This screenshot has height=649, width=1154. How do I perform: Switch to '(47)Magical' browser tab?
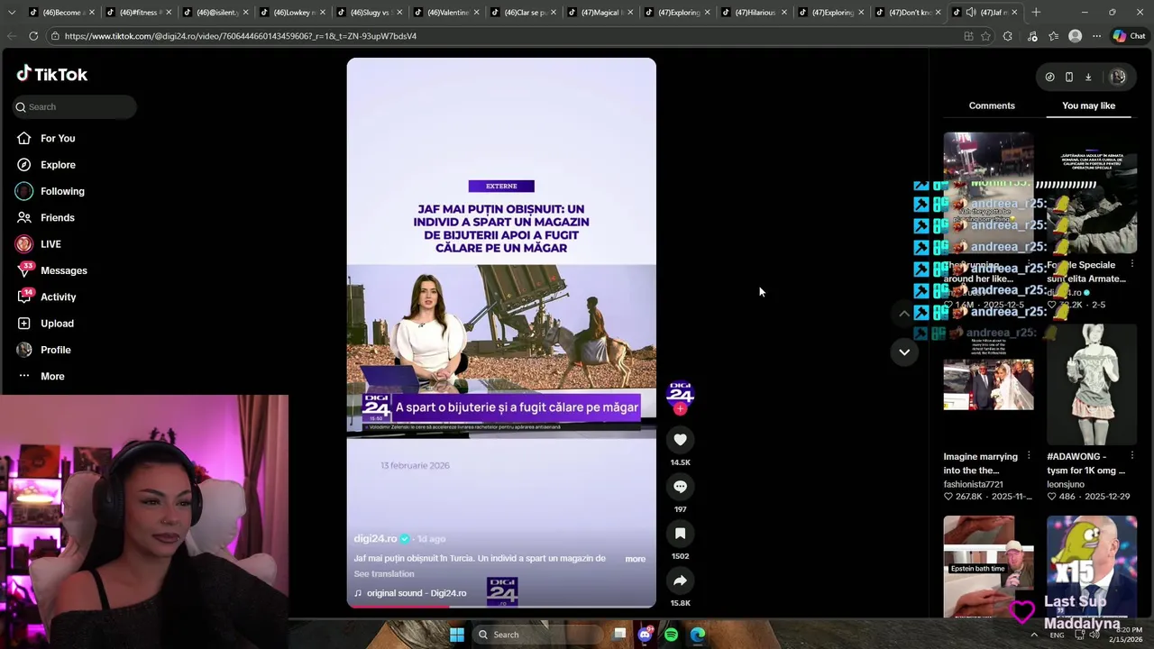pos(598,13)
